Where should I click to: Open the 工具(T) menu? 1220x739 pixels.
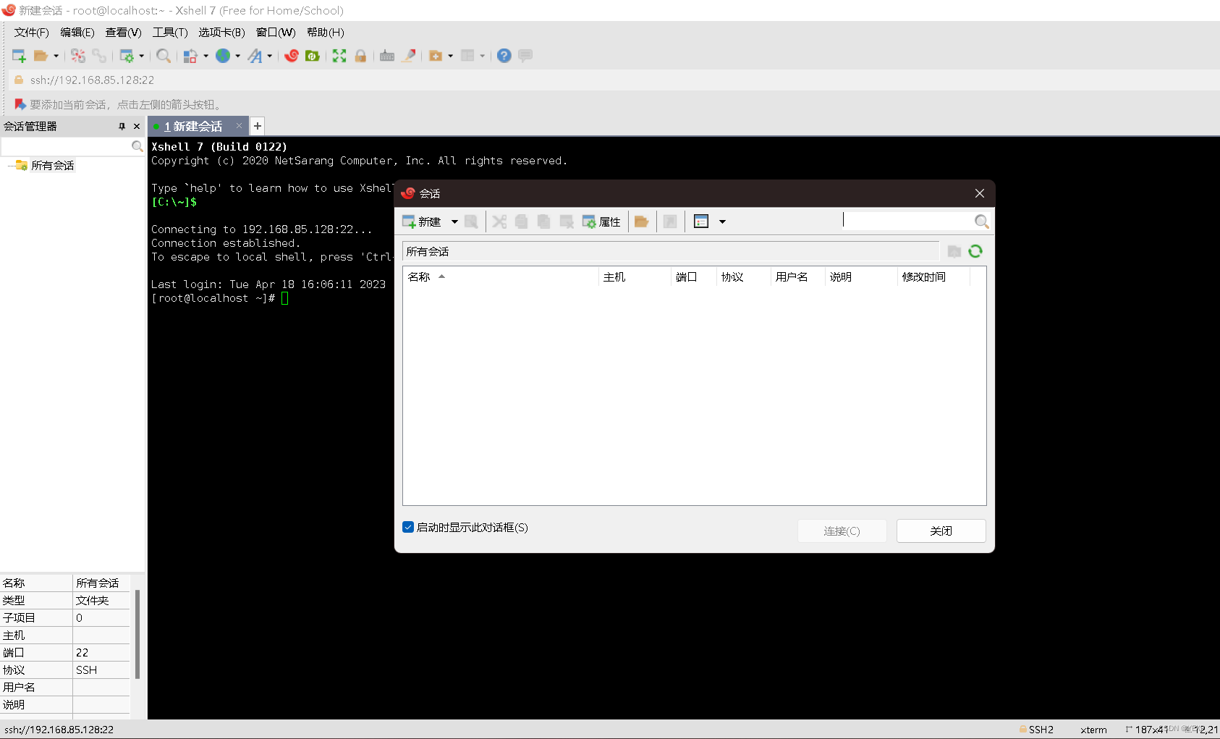(171, 33)
